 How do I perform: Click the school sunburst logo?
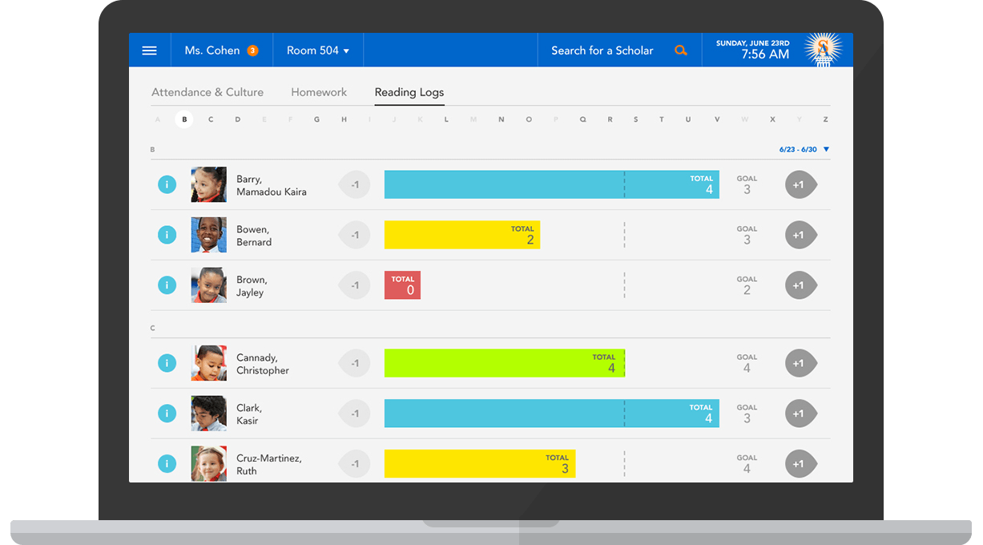(821, 50)
